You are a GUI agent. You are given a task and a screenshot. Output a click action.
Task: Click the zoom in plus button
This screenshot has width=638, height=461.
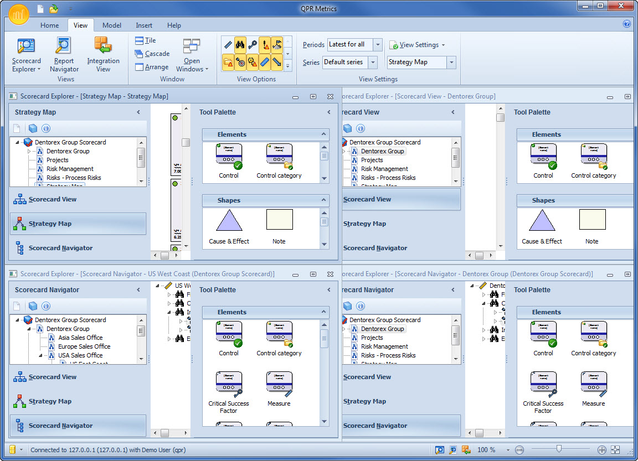click(x=602, y=450)
